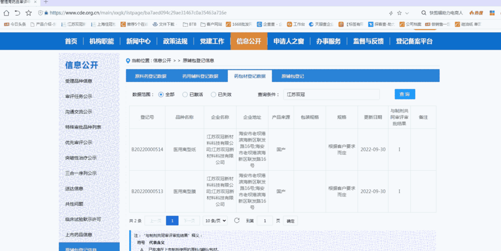Click the location pin icon by breadcrumb
Image resolution: width=501 pixels, height=251 pixels.
[x=128, y=60]
